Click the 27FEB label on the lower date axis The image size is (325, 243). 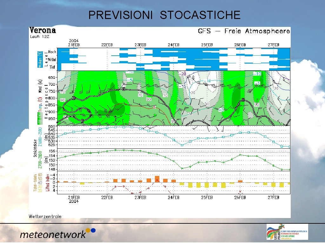click(x=273, y=197)
